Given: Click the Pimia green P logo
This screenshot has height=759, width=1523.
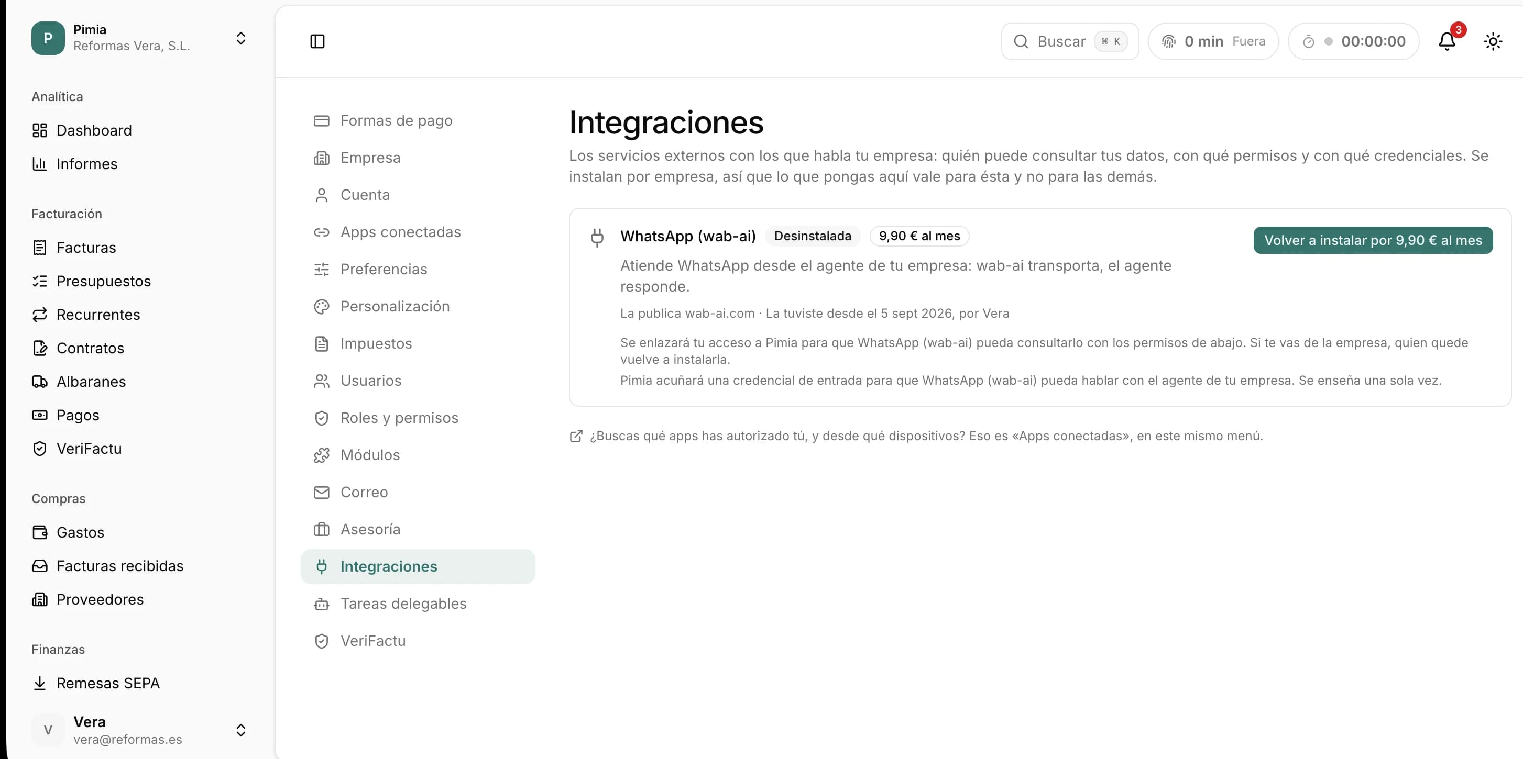Looking at the screenshot, I should pos(48,38).
